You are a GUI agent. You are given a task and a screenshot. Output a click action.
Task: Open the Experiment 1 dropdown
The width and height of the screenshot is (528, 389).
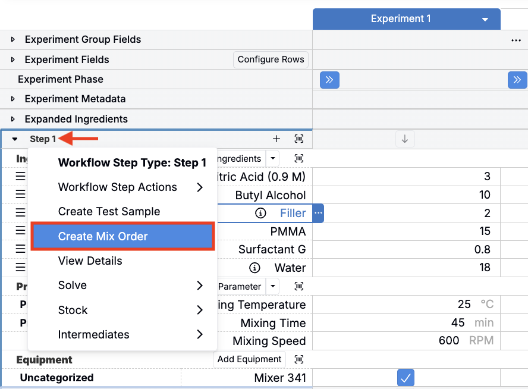[485, 19]
